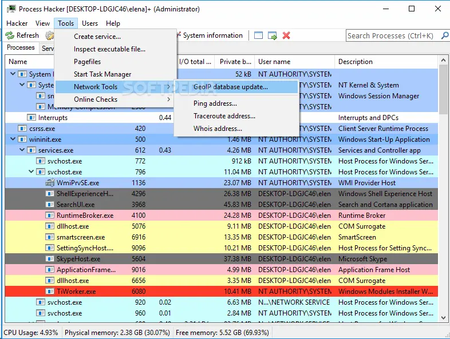This screenshot has height=339, width=450.
Task: Click the red X terminate icon
Action: [286, 35]
